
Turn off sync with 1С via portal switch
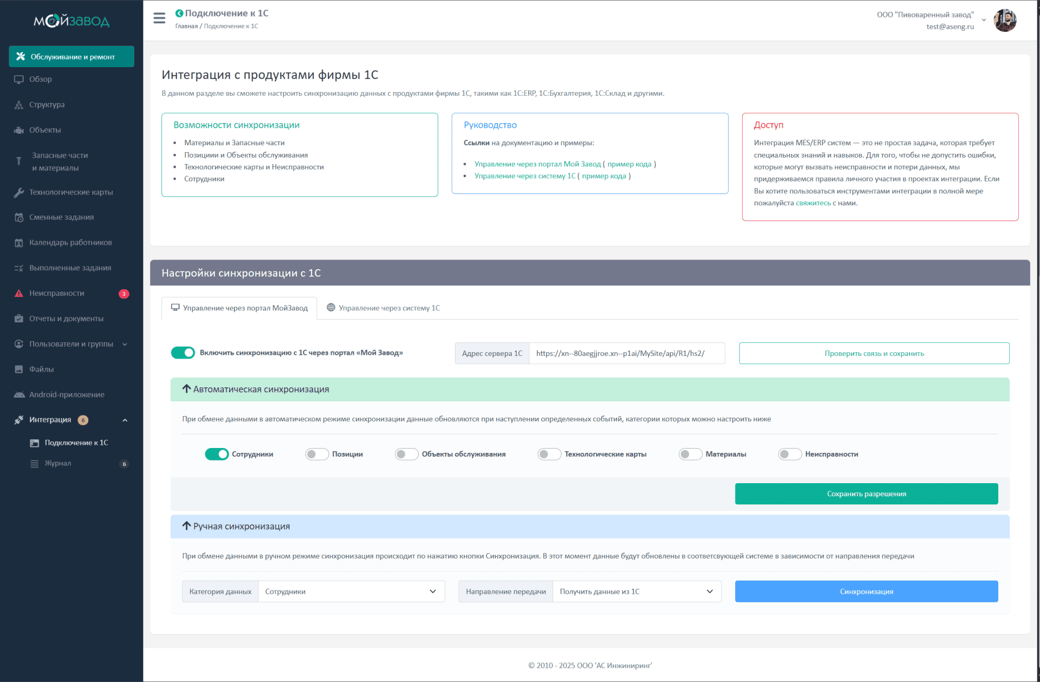[183, 353]
